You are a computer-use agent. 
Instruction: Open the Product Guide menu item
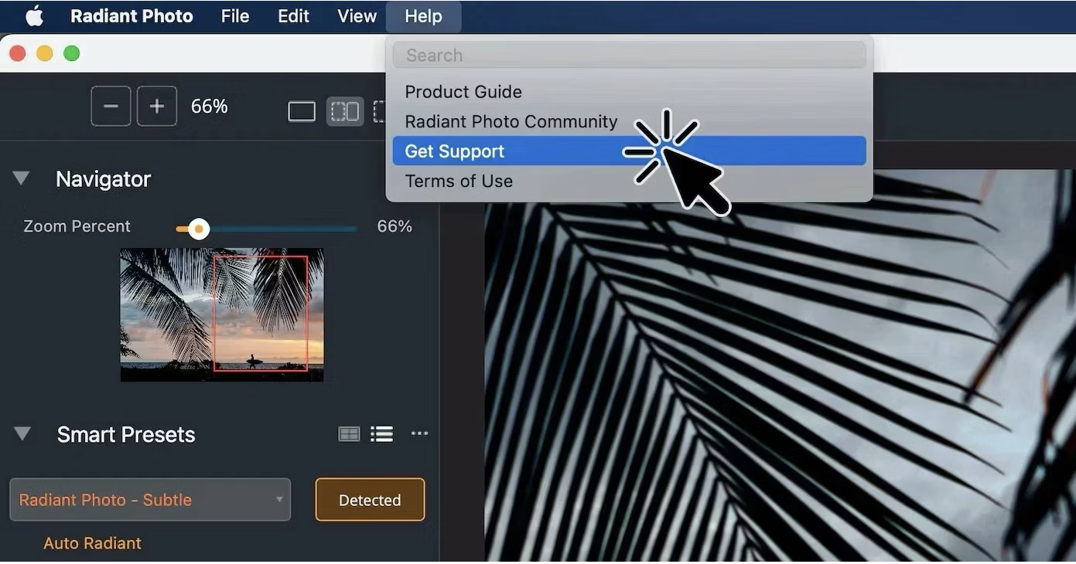click(463, 92)
